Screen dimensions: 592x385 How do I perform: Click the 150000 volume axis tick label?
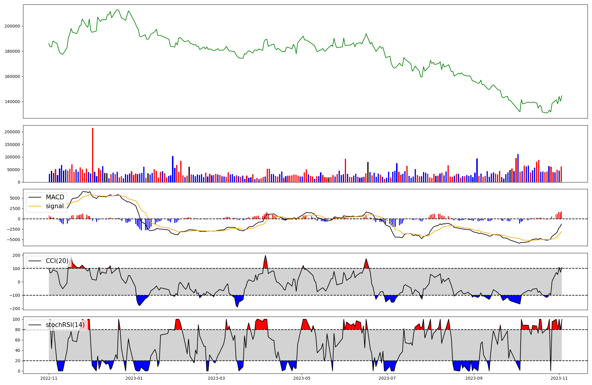pyautogui.click(x=12, y=145)
